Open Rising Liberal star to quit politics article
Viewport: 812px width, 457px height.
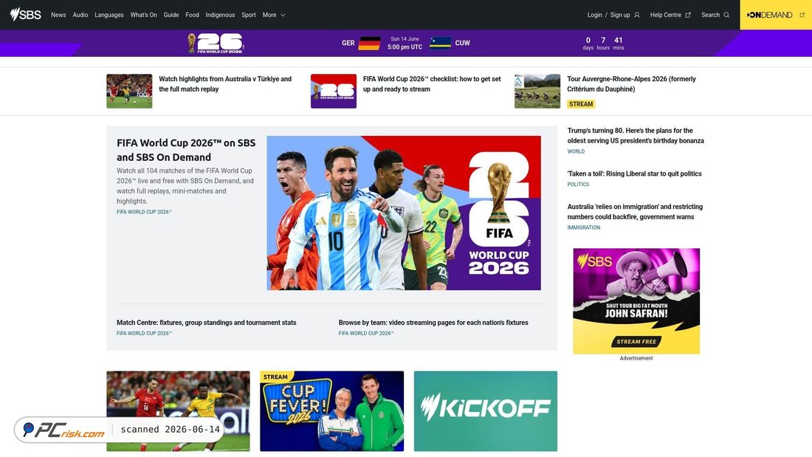coord(634,173)
